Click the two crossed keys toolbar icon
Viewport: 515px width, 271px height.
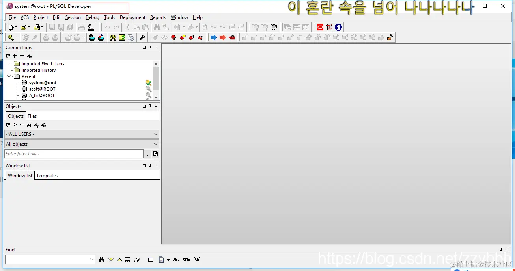tap(113, 37)
